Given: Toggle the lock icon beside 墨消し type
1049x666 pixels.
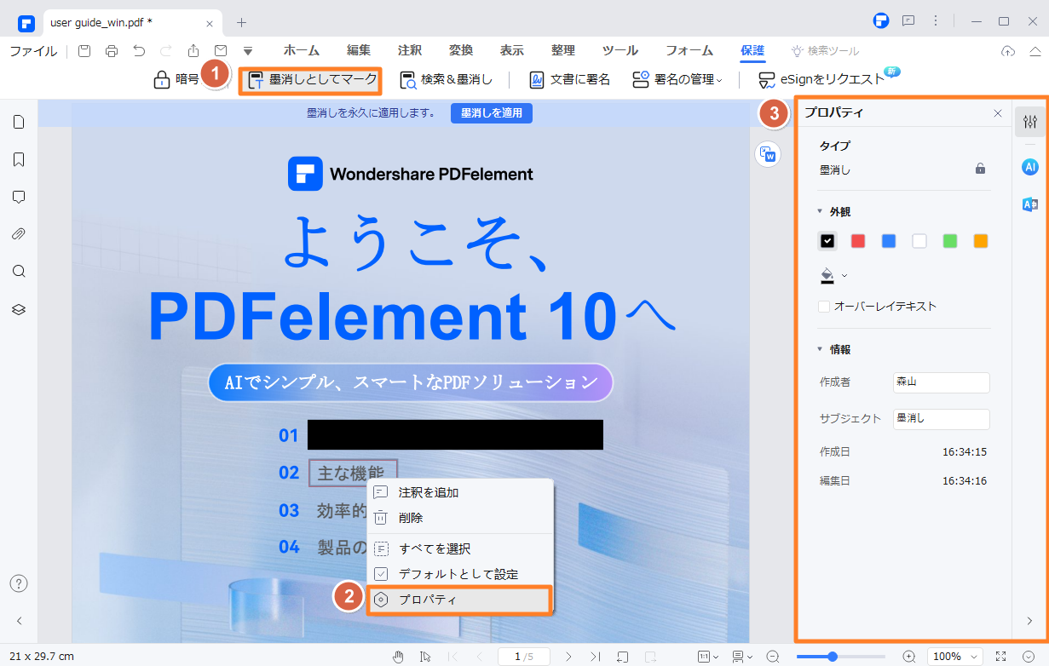Looking at the screenshot, I should coord(980,169).
